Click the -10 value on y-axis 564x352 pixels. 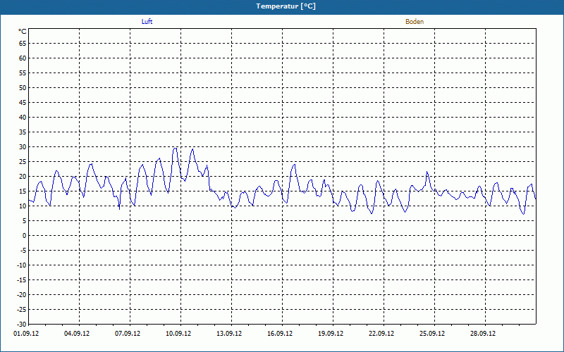(x=22, y=265)
